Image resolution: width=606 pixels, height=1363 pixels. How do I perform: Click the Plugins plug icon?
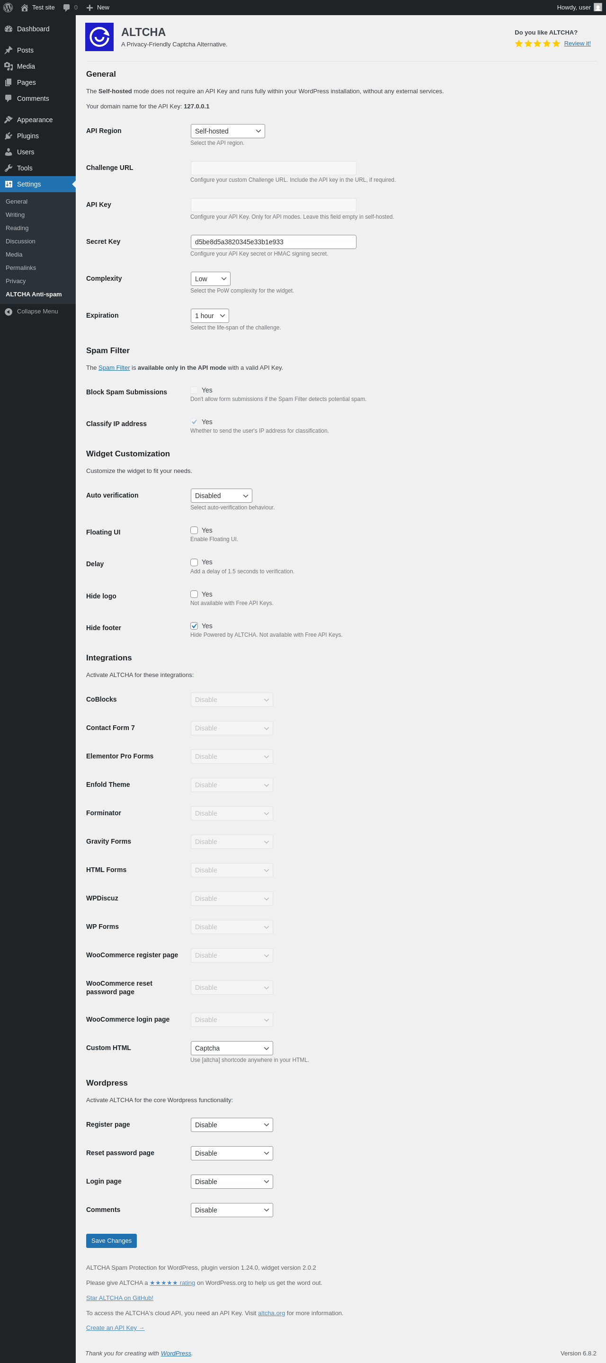(9, 136)
